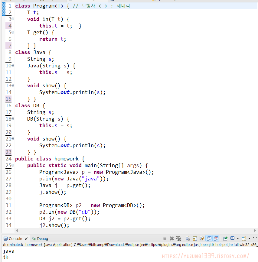The width and height of the screenshot is (258, 262).
Task: Collapse the Java constructor fold at line 10
Action: (13, 65)
